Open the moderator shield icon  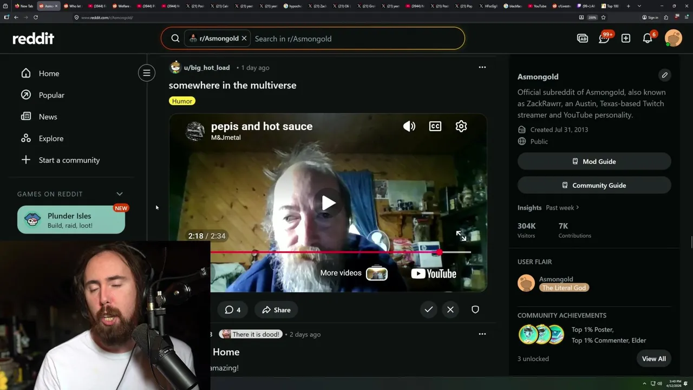click(475, 309)
